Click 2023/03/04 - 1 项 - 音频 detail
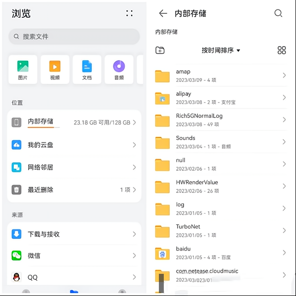Screen dimensions: 296x296 [203, 147]
